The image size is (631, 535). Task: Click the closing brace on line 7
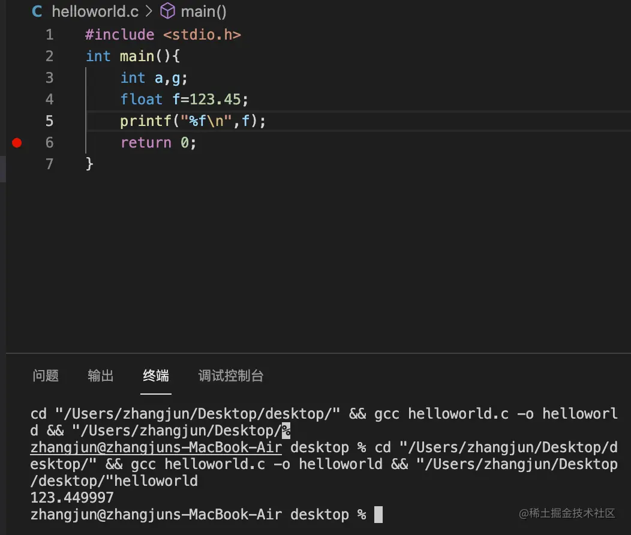[x=88, y=164]
